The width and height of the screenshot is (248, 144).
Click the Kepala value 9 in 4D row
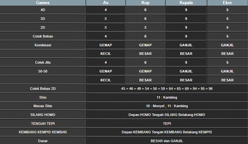tap(186, 10)
